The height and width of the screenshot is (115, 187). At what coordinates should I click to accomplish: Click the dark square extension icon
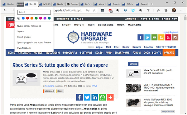(x=103, y=10)
